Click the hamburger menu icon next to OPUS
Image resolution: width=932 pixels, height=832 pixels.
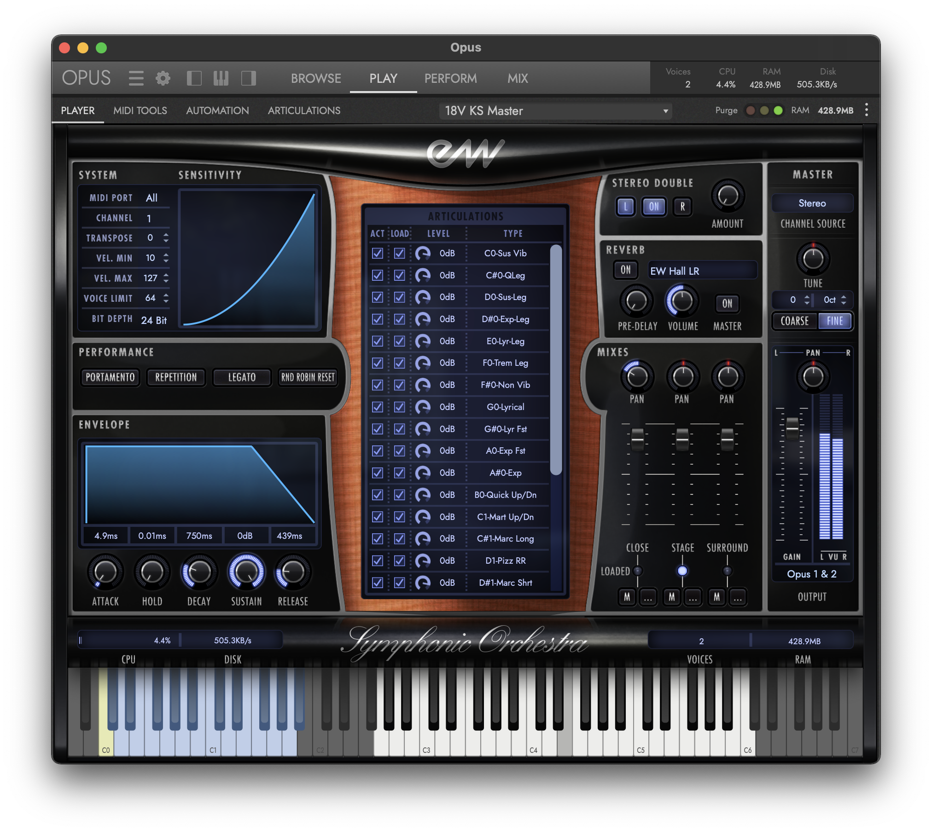pyautogui.click(x=136, y=78)
